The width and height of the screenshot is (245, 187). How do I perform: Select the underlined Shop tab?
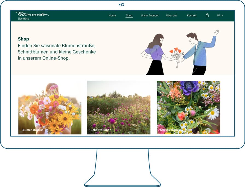click(x=129, y=16)
